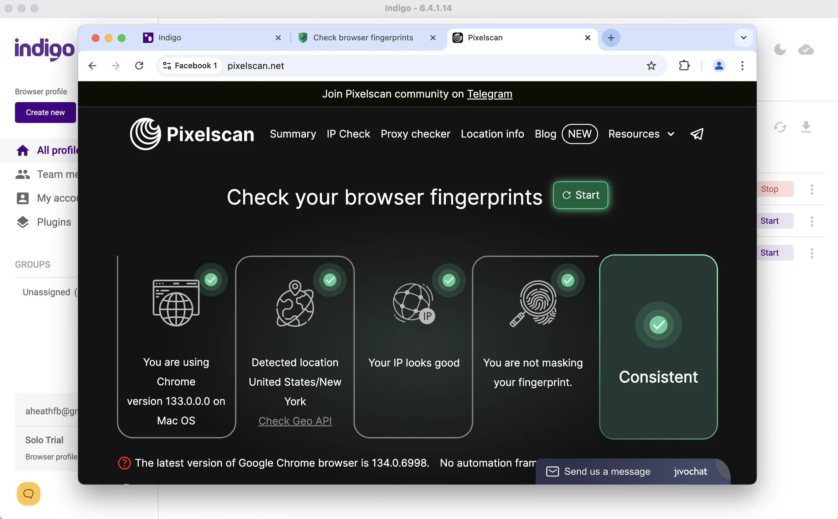Click the Your IP looks good card
Image resolution: width=838 pixels, height=519 pixels.
pyautogui.click(x=414, y=347)
